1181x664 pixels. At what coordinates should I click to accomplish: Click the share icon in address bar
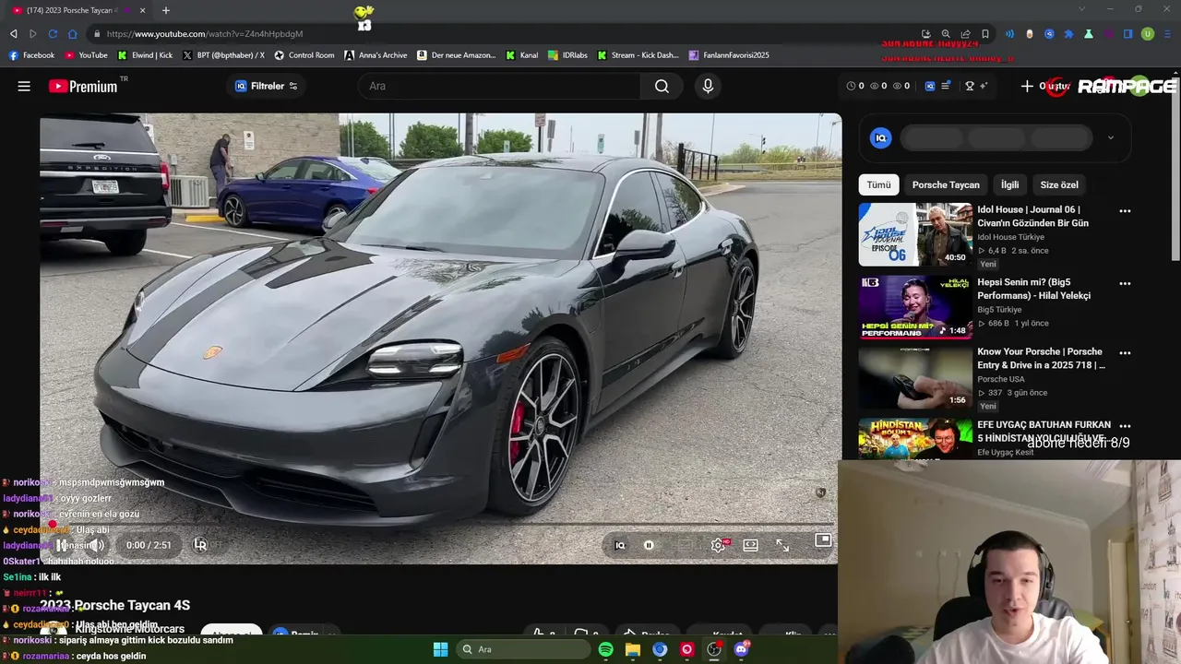[x=965, y=33]
